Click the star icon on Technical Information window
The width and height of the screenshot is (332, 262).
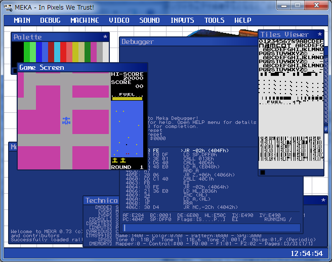click(x=323, y=200)
